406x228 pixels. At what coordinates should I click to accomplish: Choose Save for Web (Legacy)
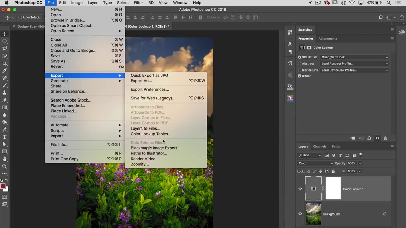[x=153, y=98]
